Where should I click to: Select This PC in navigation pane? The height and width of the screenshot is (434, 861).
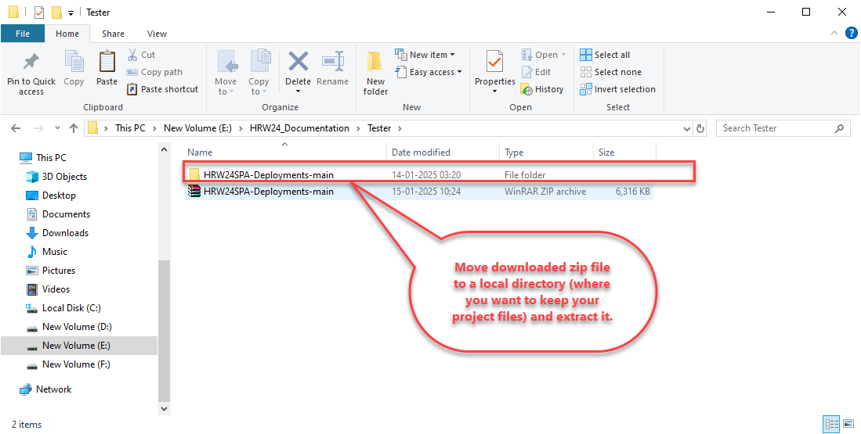click(x=43, y=158)
